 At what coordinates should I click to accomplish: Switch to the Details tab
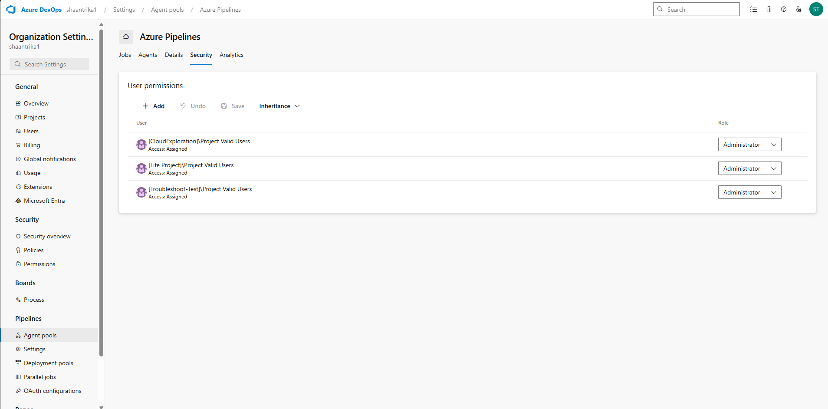point(174,55)
